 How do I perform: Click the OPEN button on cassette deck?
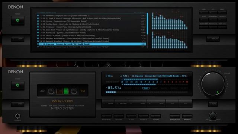click(17, 104)
